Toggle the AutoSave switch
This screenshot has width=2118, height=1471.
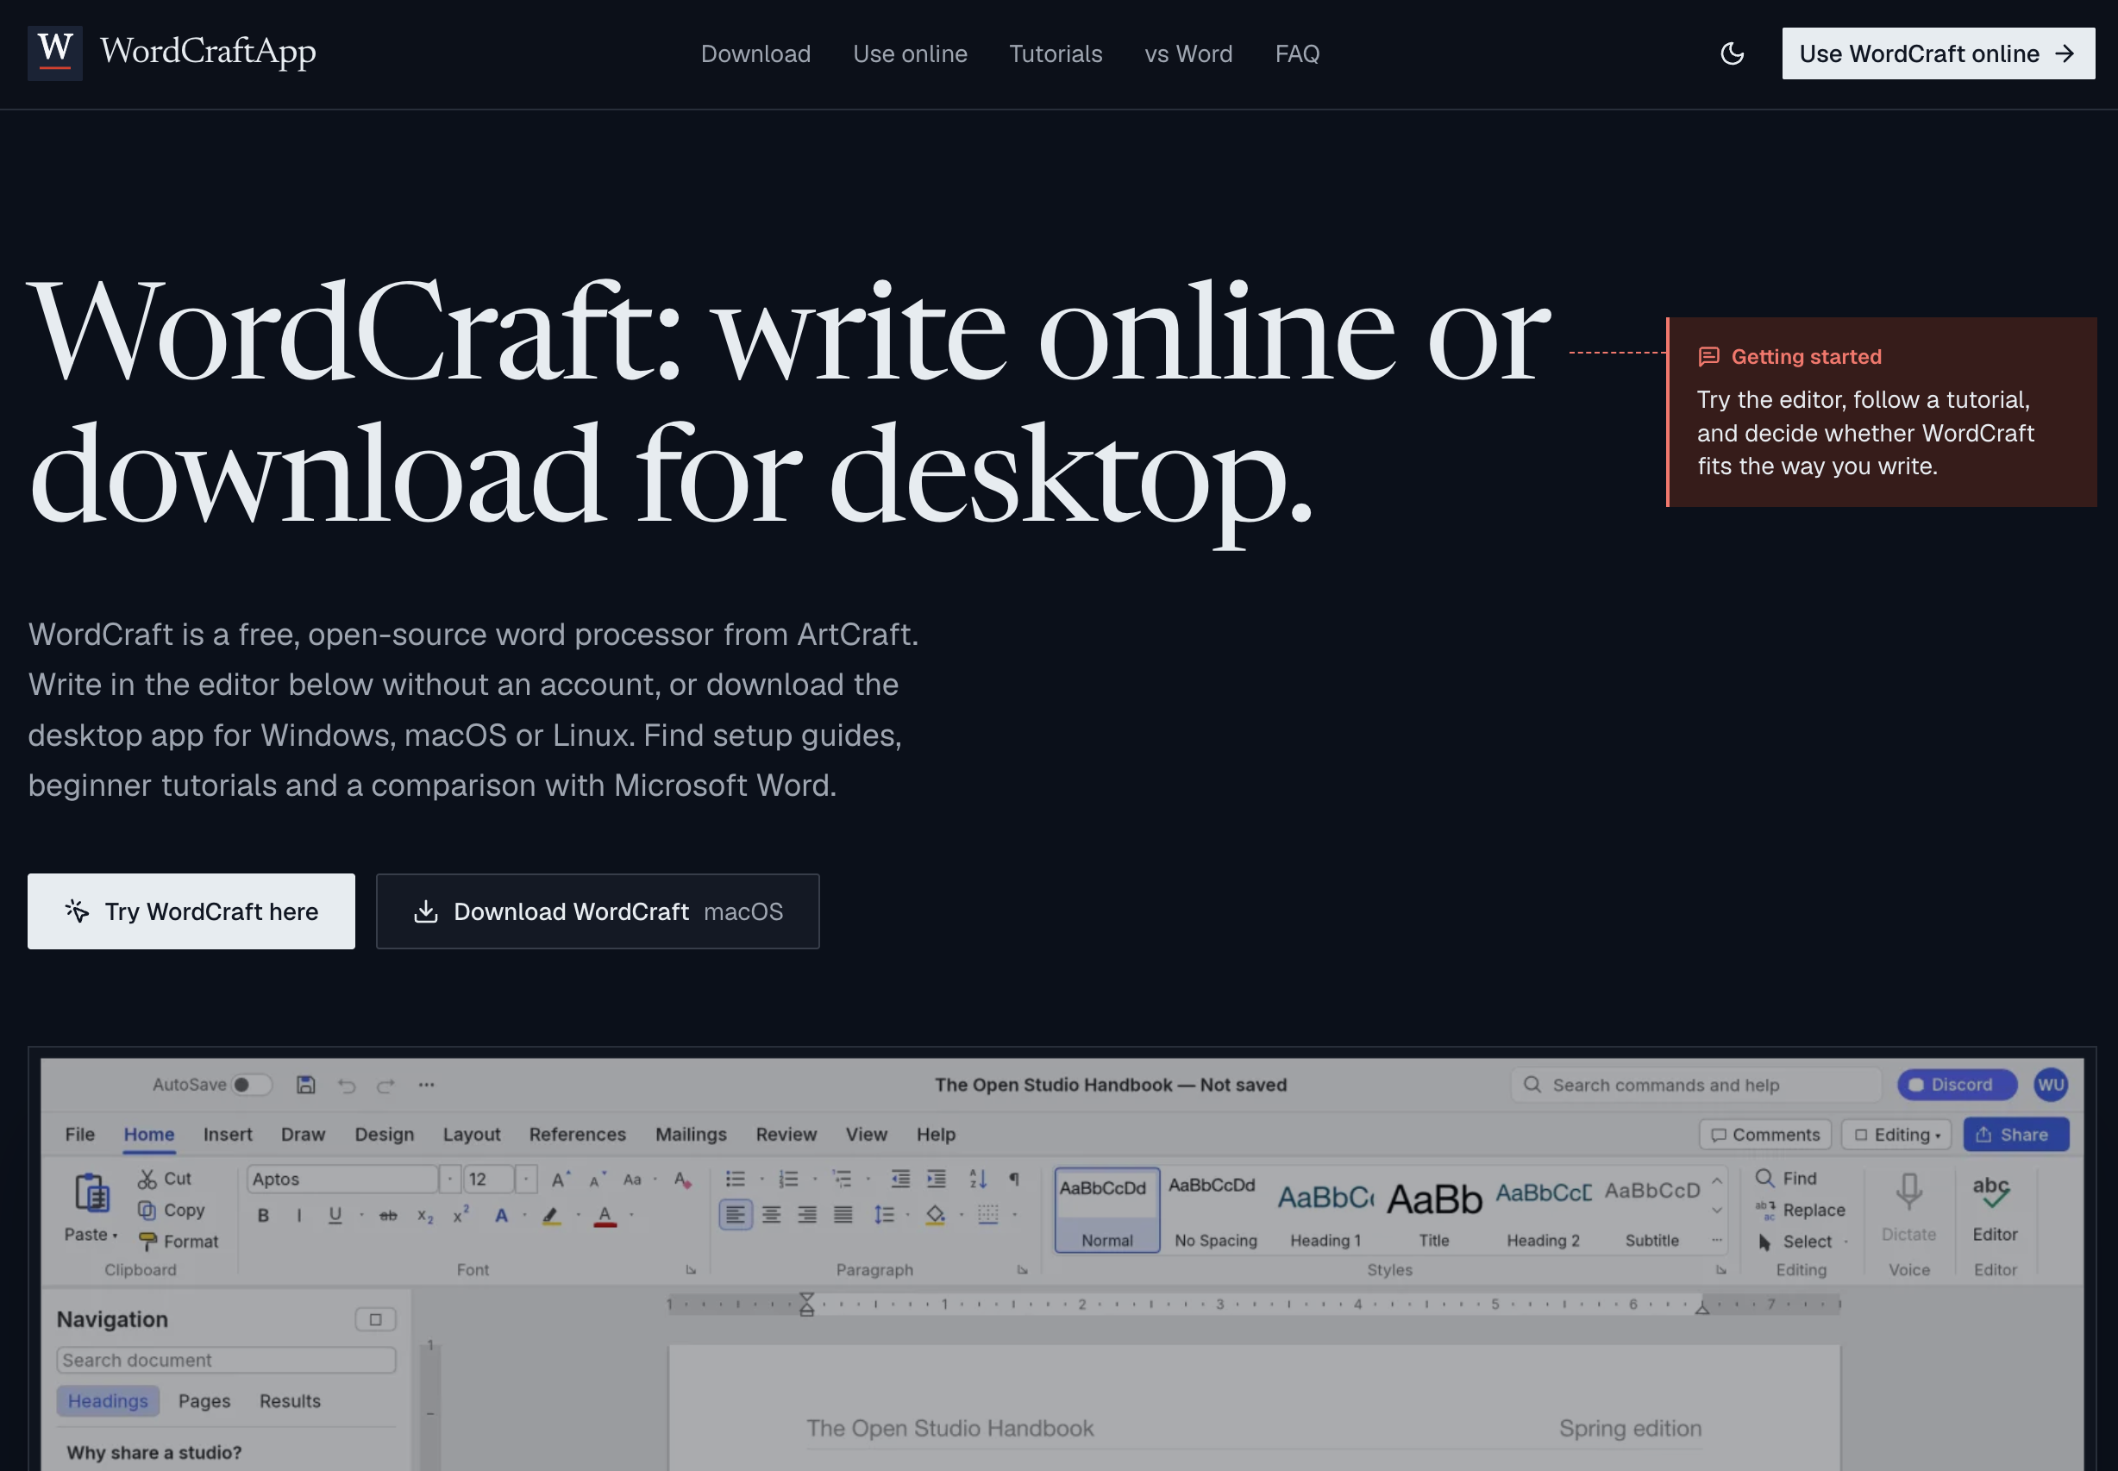(251, 1085)
